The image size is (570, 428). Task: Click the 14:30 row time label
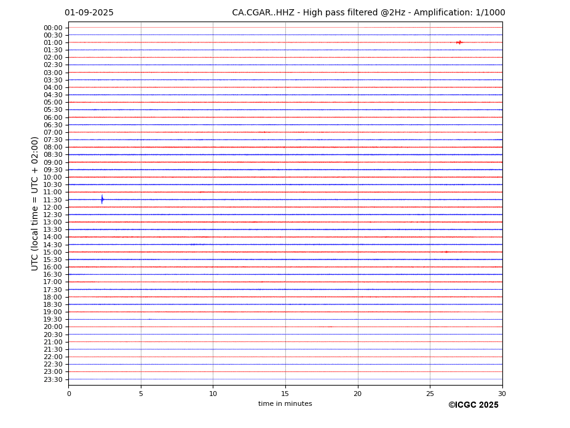click(x=53, y=245)
